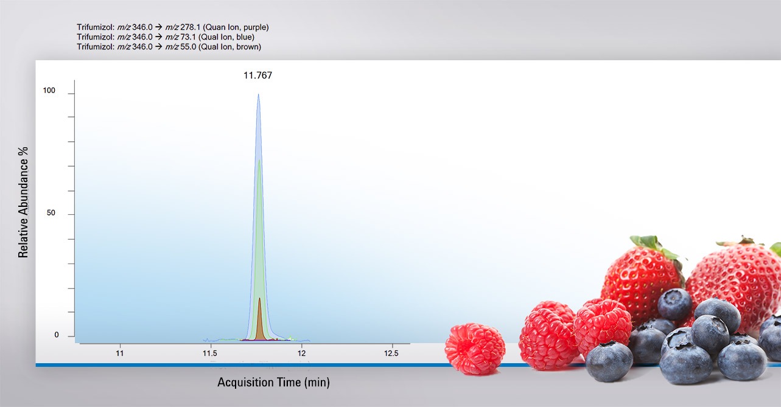Click the blue horizontal bar under the chart
The width and height of the screenshot is (781, 407).
point(243,365)
